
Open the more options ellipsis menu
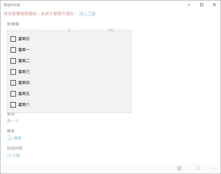click(214, 168)
